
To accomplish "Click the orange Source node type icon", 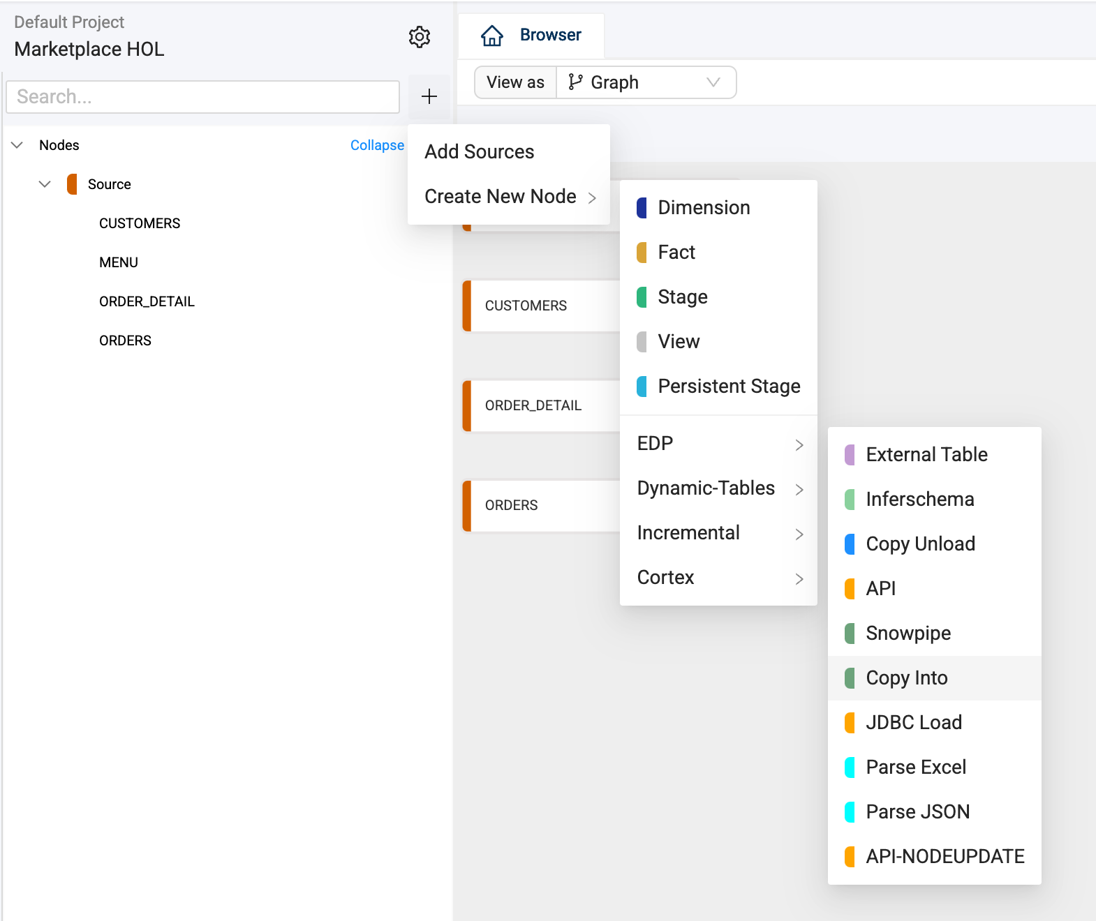I will [x=72, y=184].
